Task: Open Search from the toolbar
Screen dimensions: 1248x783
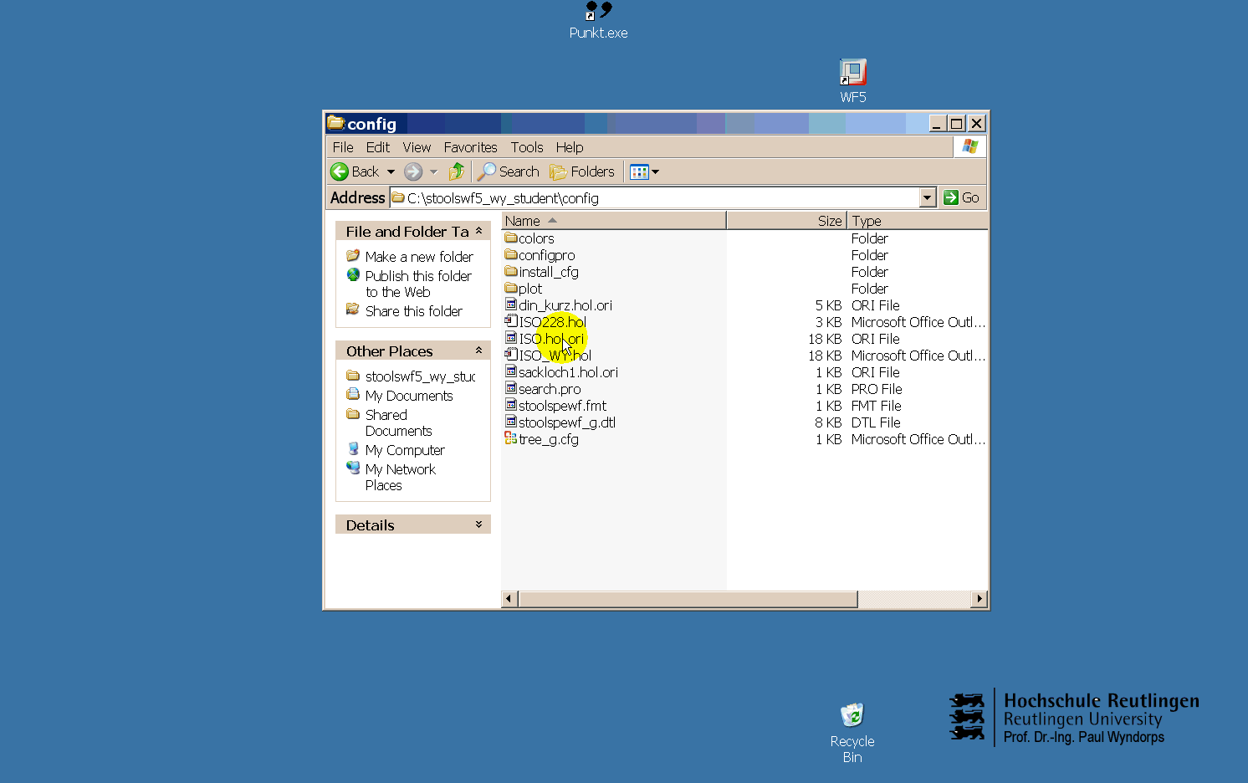Action: (509, 171)
